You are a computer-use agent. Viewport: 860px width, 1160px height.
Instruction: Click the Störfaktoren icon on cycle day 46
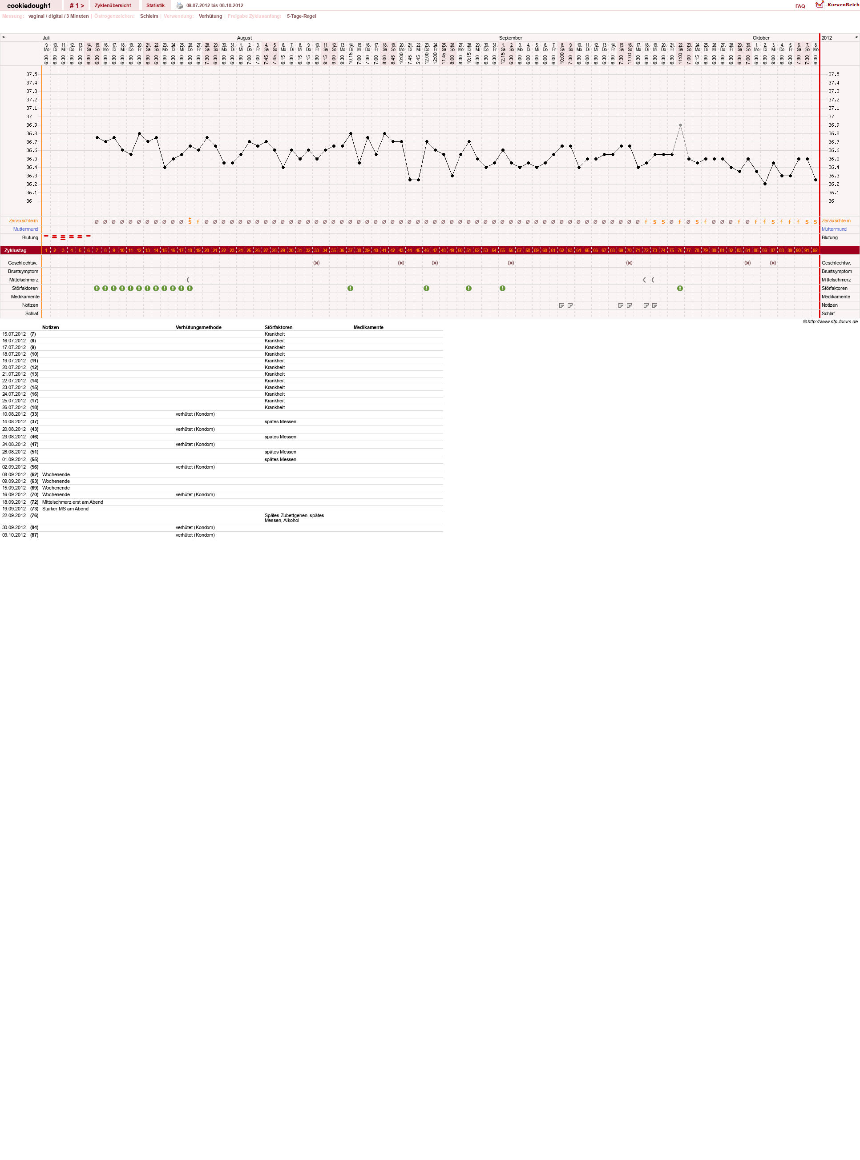click(426, 288)
